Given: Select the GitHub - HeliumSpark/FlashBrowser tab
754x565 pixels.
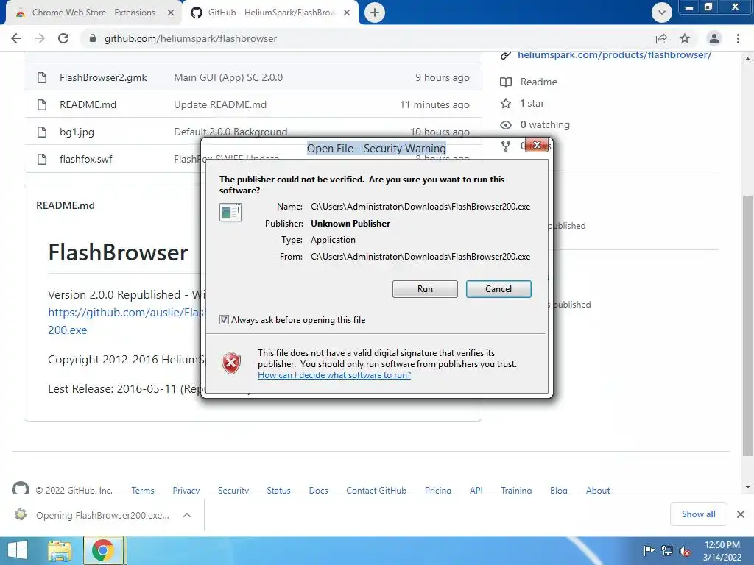Looking at the screenshot, I should coord(272,13).
